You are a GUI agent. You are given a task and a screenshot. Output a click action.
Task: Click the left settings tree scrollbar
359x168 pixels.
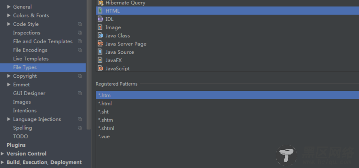[89, 64]
